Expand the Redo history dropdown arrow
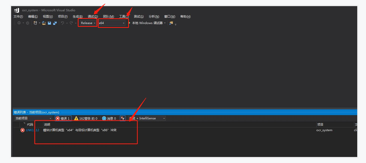The height and width of the screenshot is (163, 366). tap(76, 23)
